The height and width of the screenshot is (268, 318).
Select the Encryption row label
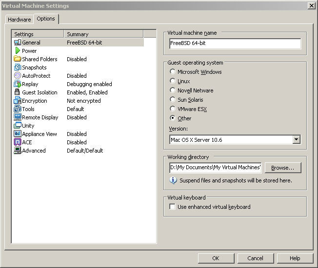click(35, 101)
